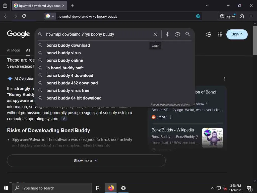Switch to the AI Mode tab

[14, 50]
